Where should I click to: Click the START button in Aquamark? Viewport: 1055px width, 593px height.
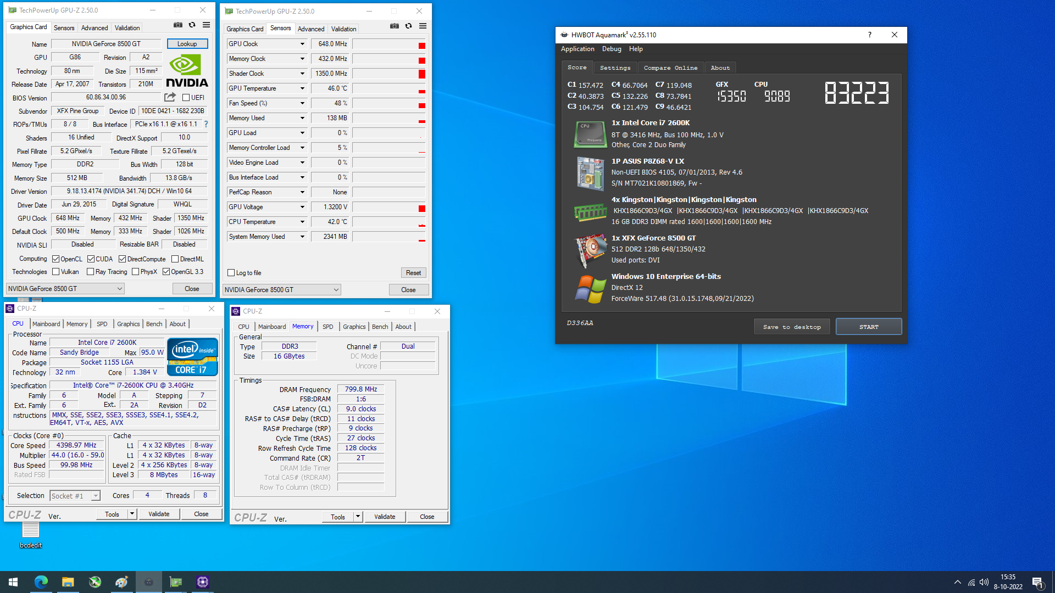point(869,327)
